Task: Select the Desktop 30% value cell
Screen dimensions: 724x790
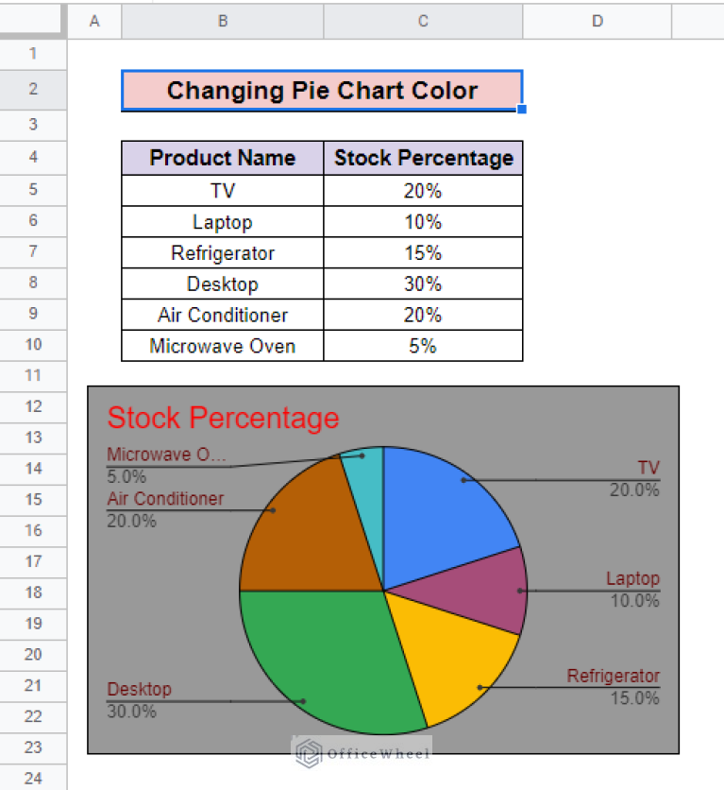Action: point(423,284)
